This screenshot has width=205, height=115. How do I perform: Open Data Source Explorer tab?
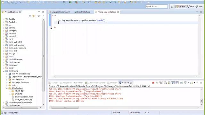95,83
